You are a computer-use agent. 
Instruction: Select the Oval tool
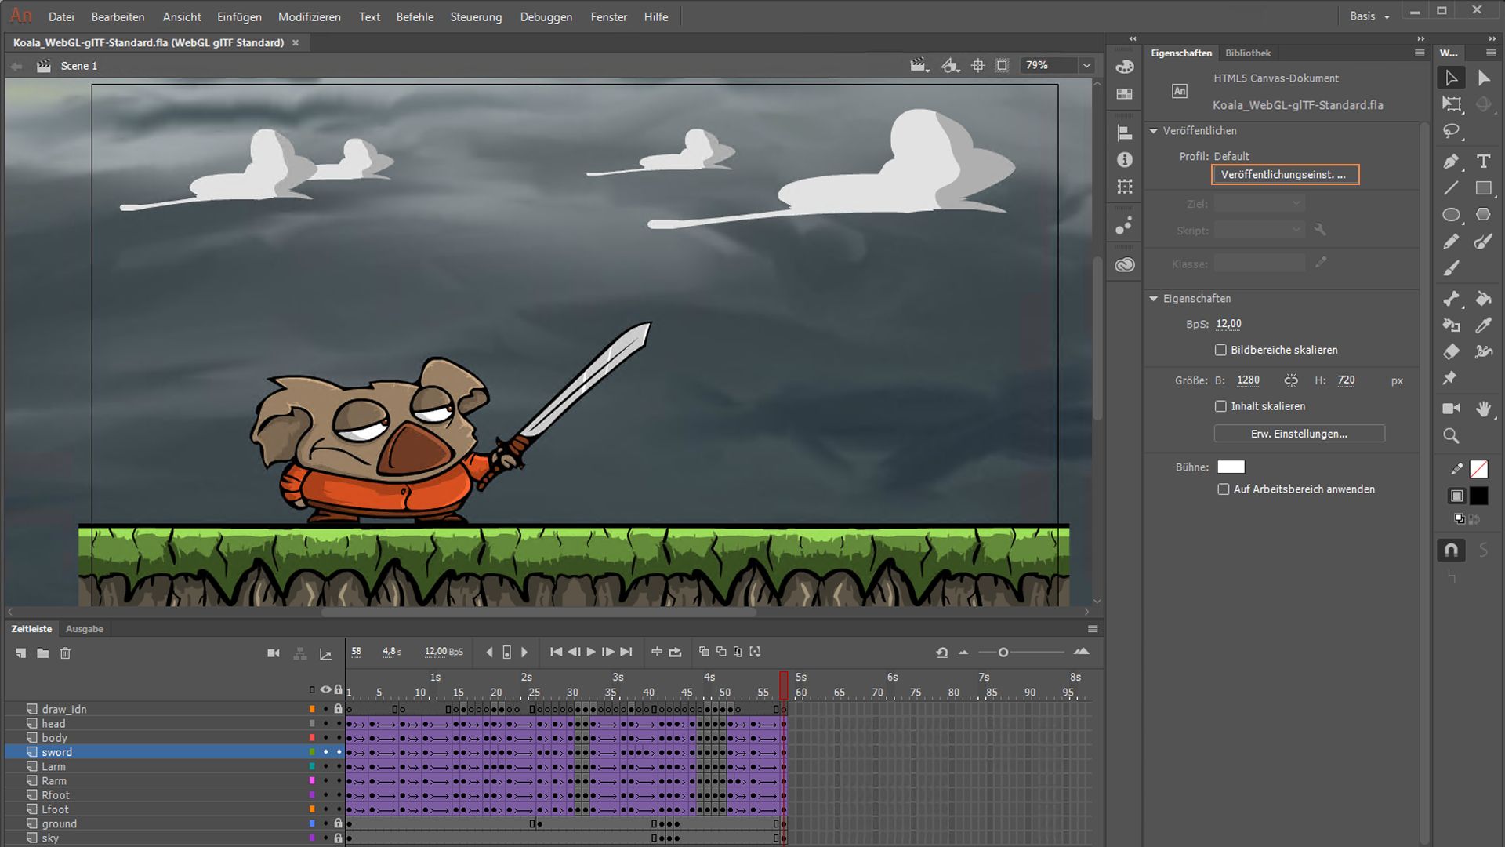pos(1451,215)
